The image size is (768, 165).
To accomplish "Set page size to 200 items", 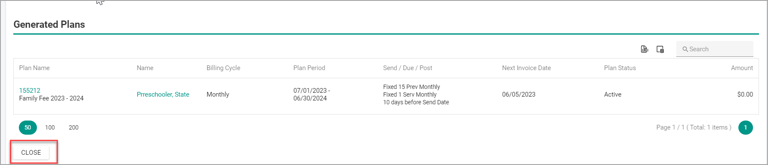I will [x=73, y=127].
